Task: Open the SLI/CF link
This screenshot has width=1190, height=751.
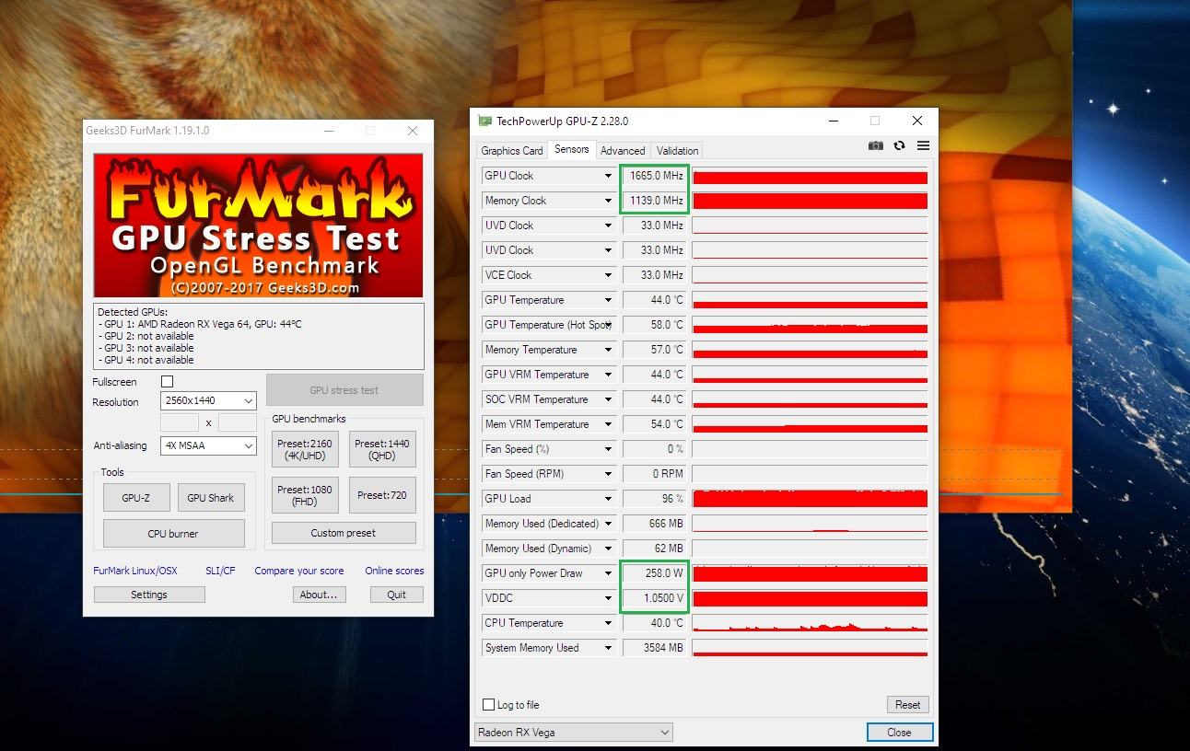Action: coord(220,571)
